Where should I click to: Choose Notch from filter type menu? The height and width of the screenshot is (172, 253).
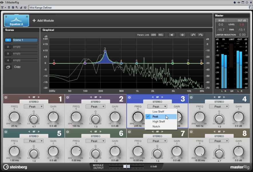tap(161, 126)
